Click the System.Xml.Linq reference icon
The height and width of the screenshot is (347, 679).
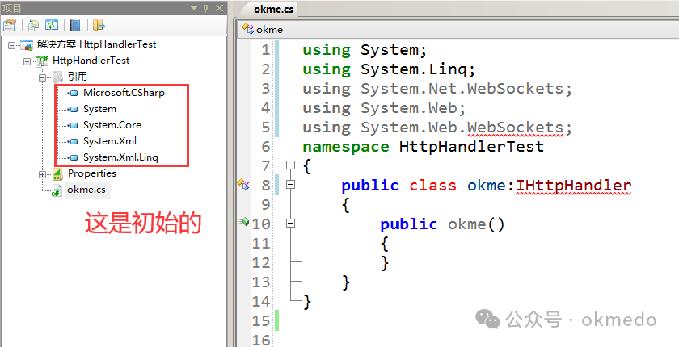(x=74, y=157)
